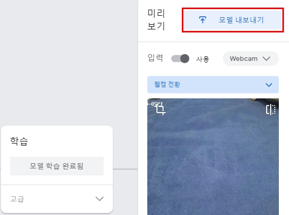Select the 미리보기 panel title

pos(156,19)
